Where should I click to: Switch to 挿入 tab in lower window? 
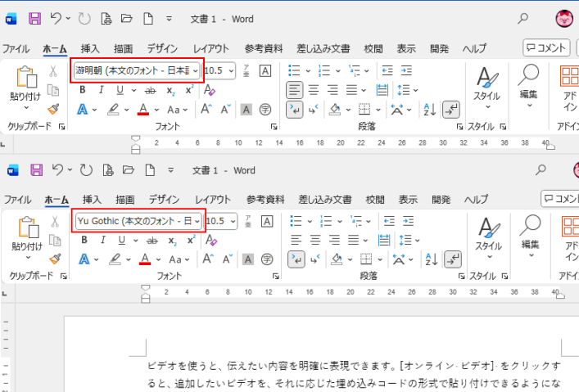click(92, 200)
